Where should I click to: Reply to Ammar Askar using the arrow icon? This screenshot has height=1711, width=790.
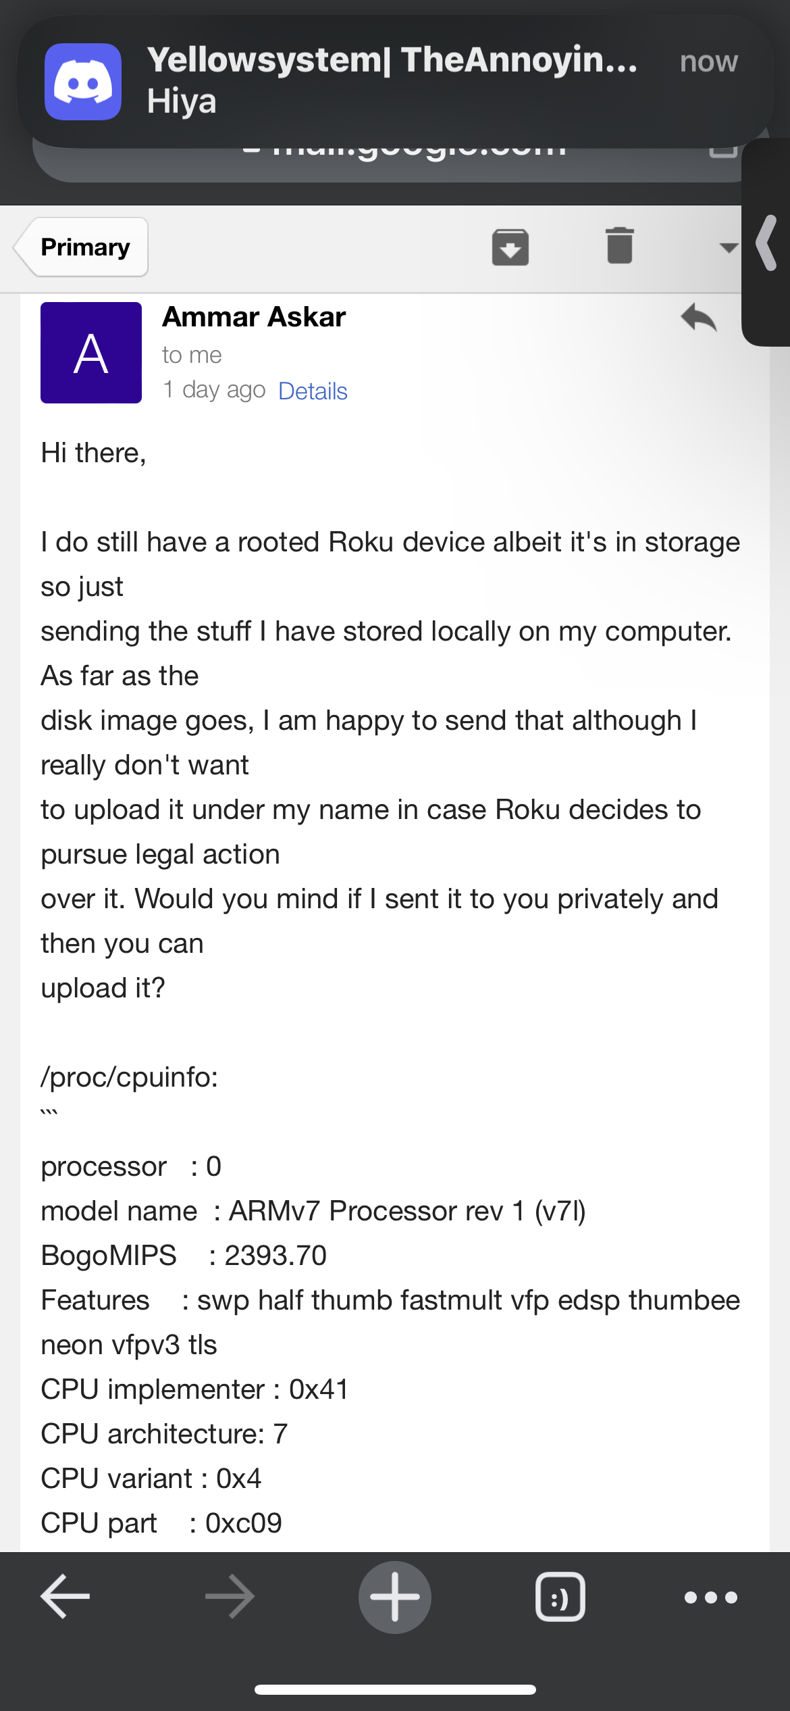698,318
